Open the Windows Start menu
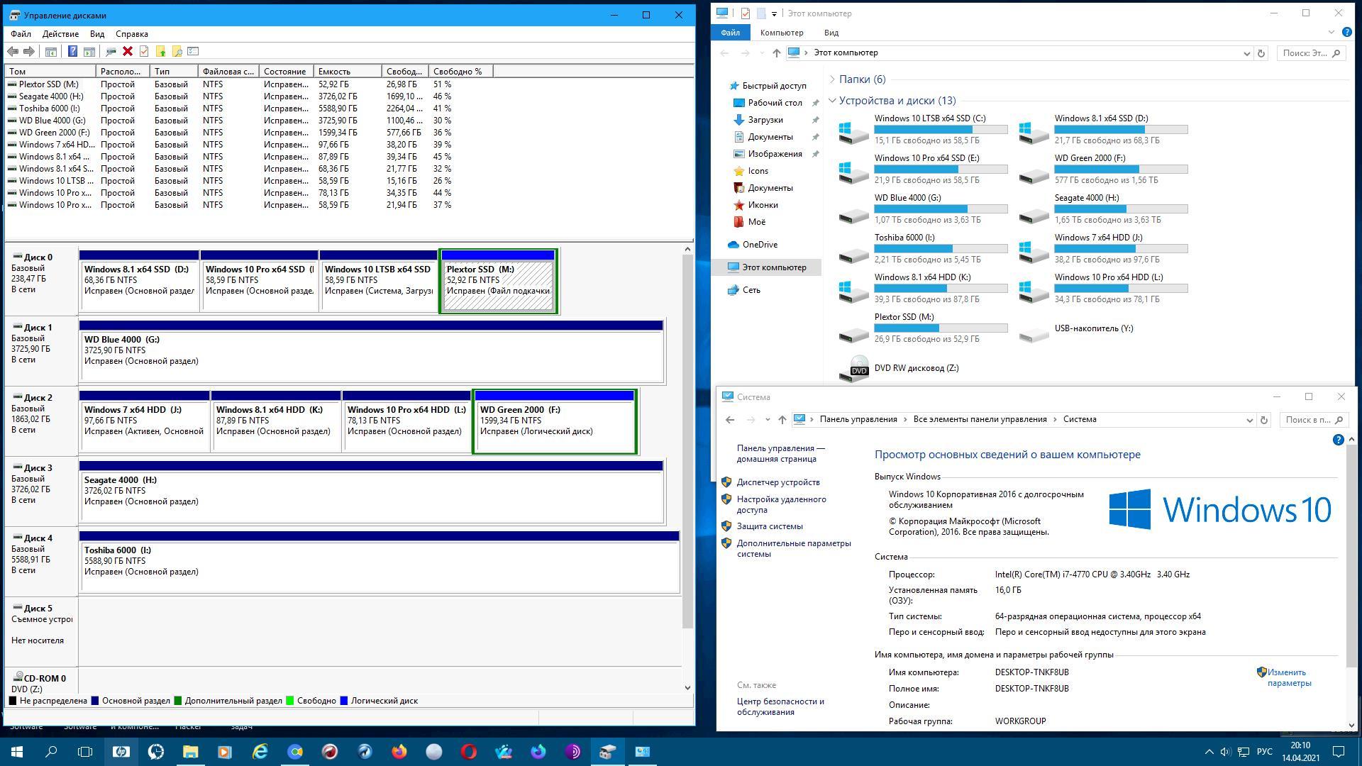Screen dimensions: 1362x766 tap(17, 752)
